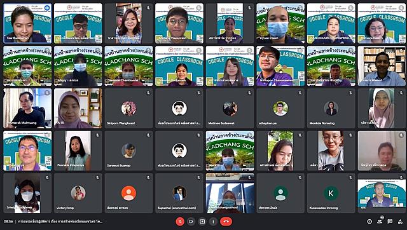Click the name label 'Supachai (scurvethai.com)'
Screen dimensions: 407x230
(177, 208)
